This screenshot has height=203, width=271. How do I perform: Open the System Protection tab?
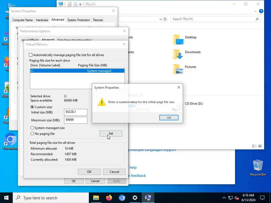point(79,20)
